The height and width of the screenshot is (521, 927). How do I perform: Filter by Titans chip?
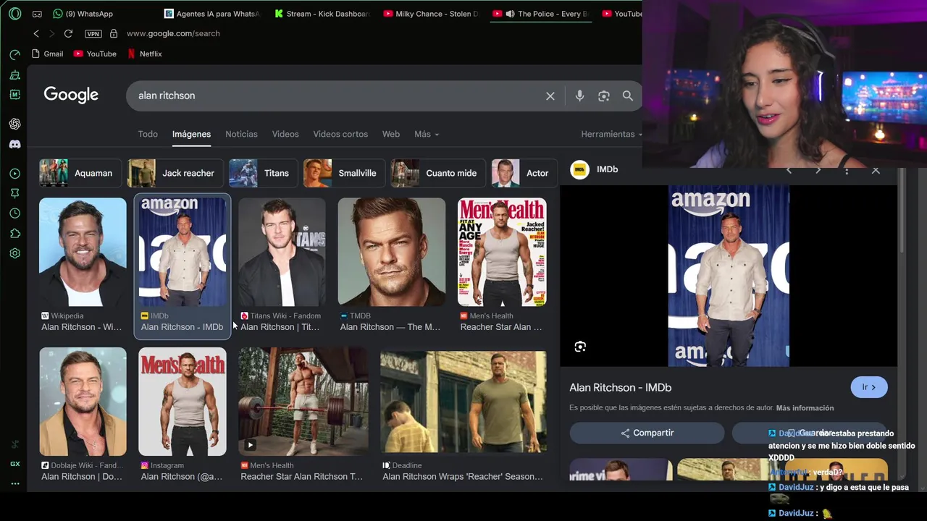(263, 173)
